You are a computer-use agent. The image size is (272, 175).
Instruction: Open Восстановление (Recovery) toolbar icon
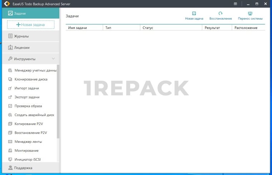tap(220, 14)
